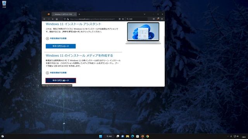This screenshot has height=139, width=248.
Task: Open Task View from the taskbar
Action: point(118,136)
